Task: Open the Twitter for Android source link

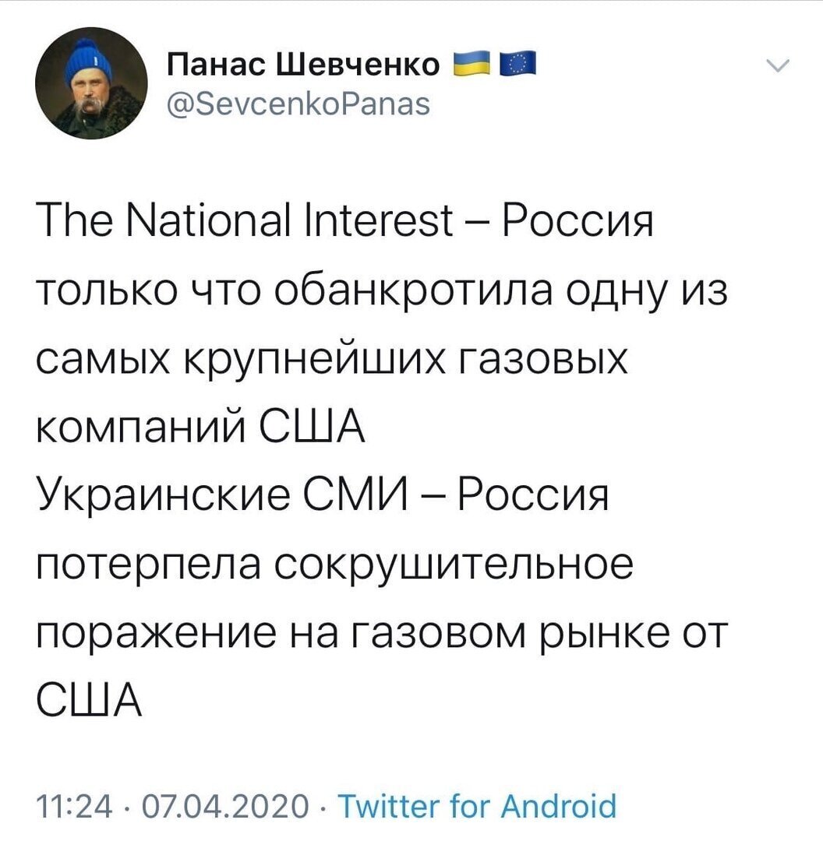Action: click(477, 806)
